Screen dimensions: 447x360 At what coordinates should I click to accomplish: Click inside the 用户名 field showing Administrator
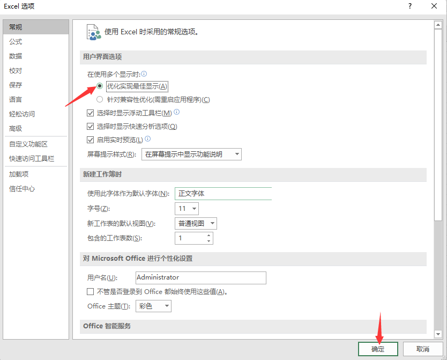[200, 278]
